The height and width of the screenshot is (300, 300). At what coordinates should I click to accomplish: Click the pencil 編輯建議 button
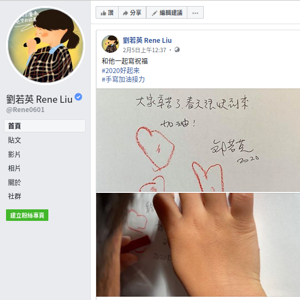coord(166,13)
